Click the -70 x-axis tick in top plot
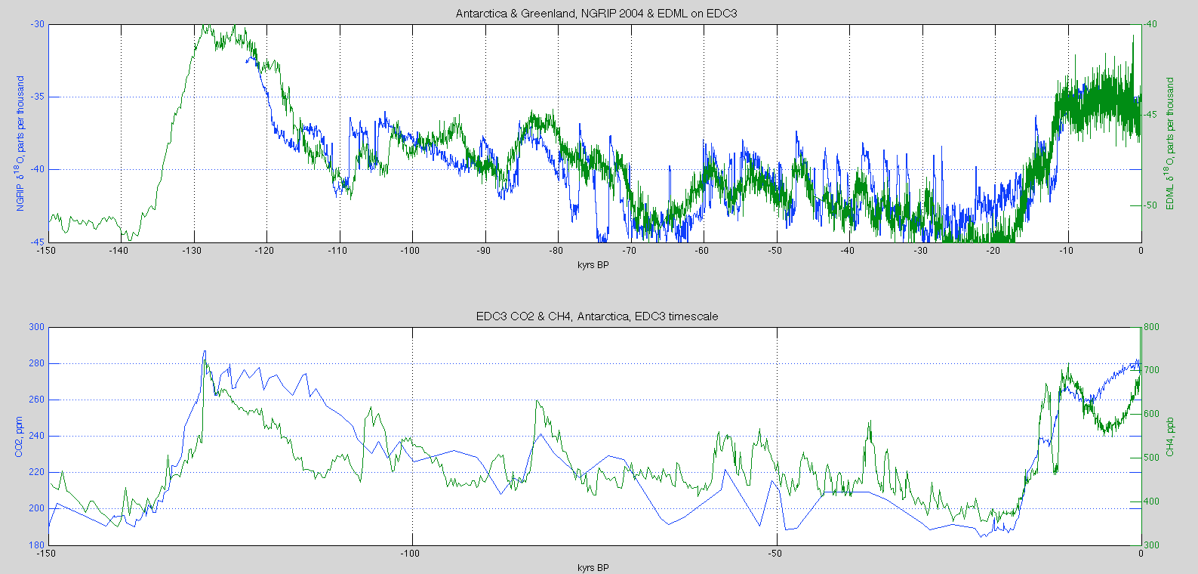The height and width of the screenshot is (574, 1198). coord(628,251)
